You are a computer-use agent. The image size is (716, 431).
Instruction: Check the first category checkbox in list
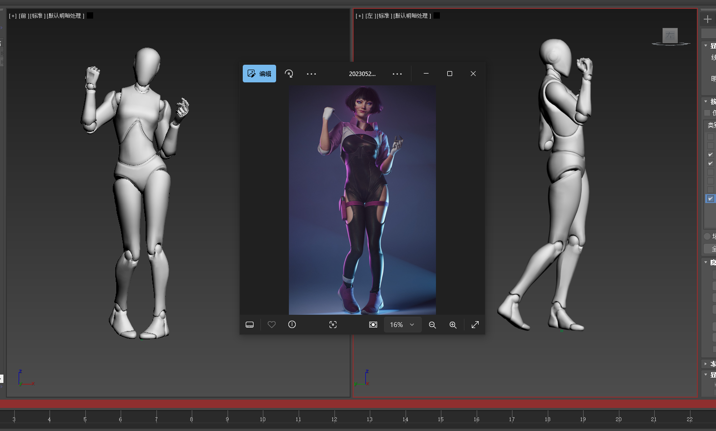click(711, 137)
